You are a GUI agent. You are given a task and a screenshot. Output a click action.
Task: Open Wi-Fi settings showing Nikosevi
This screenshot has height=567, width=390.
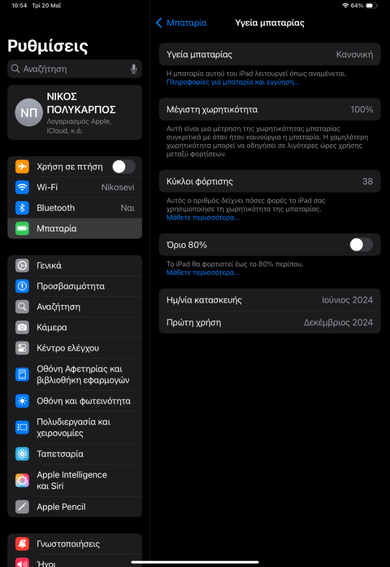tap(75, 187)
